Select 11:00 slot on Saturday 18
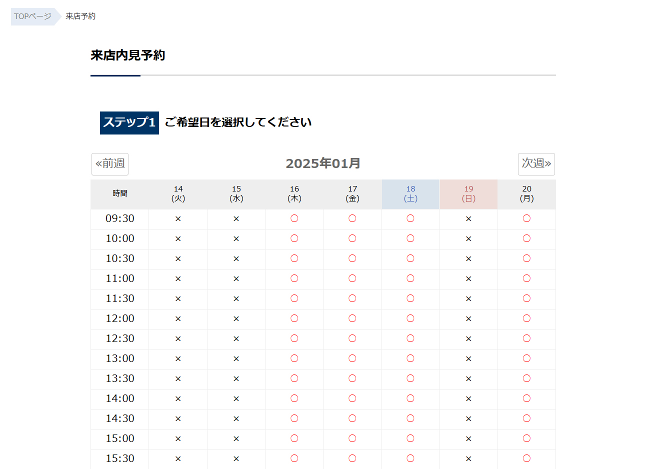Viewport: 665px width, 469px height. pyautogui.click(x=410, y=278)
